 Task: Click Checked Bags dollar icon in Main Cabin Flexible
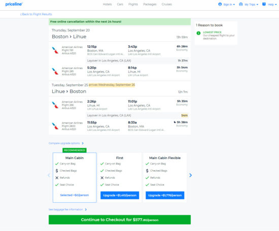(147, 171)
